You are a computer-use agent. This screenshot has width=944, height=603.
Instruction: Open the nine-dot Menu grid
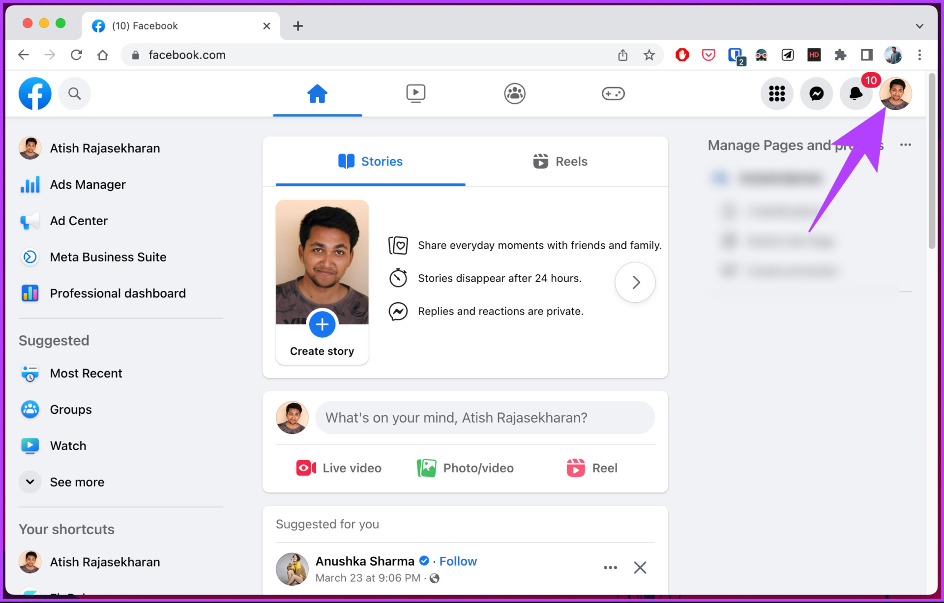click(777, 93)
